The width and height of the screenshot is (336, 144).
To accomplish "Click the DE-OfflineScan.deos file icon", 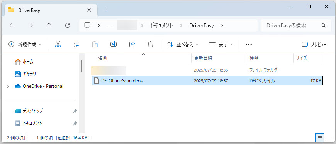I will point(97,81).
